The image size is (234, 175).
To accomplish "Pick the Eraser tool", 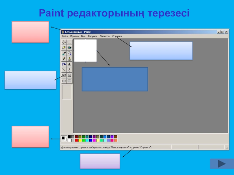I will [64, 48].
